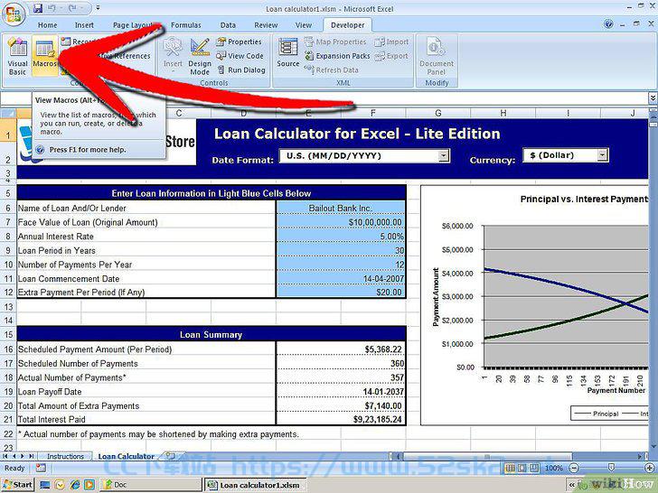The height and width of the screenshot is (493, 658).
Task: Switch to Normal view in status bar
Action: click(511, 468)
